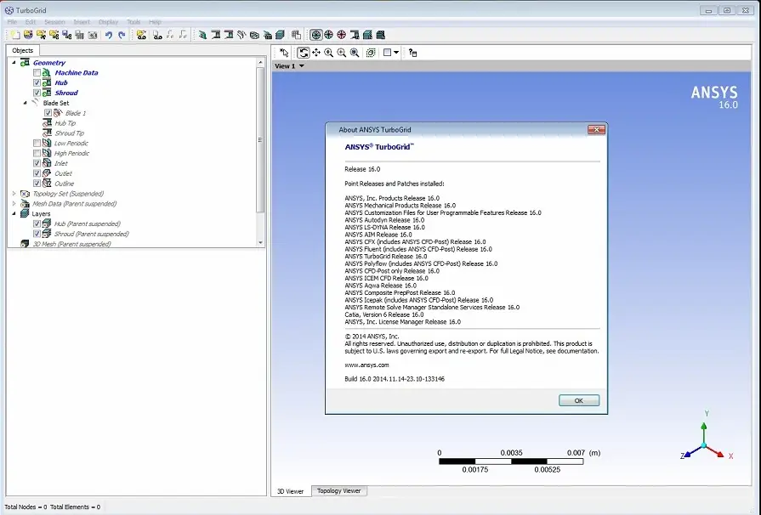The image size is (761, 515).
Task: Open the viewport layout dropdown
Action: pyautogui.click(x=396, y=53)
